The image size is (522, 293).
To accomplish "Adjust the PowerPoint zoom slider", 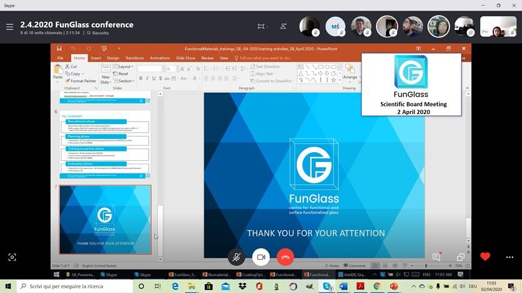I will 426,266.
